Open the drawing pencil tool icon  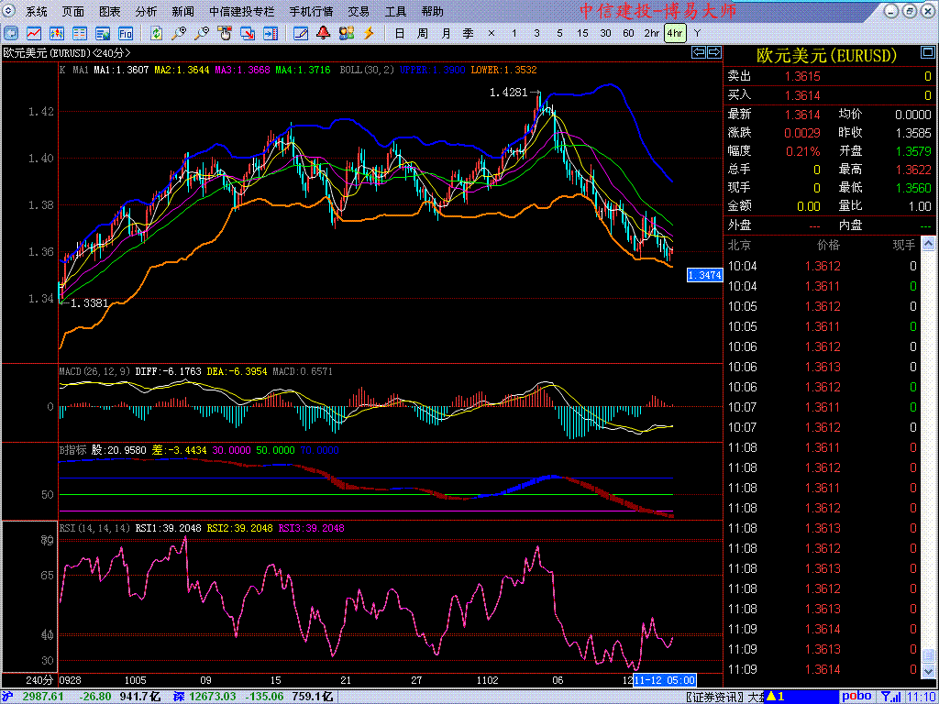(x=301, y=33)
